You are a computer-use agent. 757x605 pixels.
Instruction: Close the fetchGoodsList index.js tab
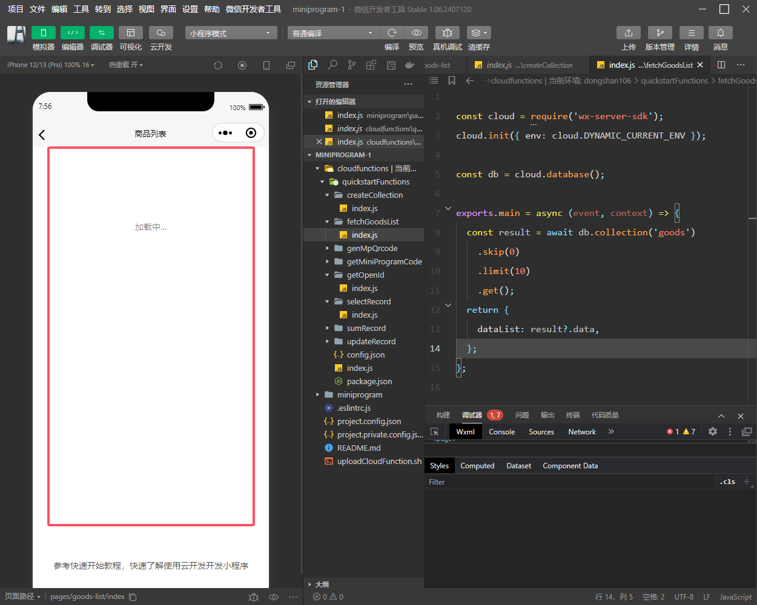coord(700,65)
